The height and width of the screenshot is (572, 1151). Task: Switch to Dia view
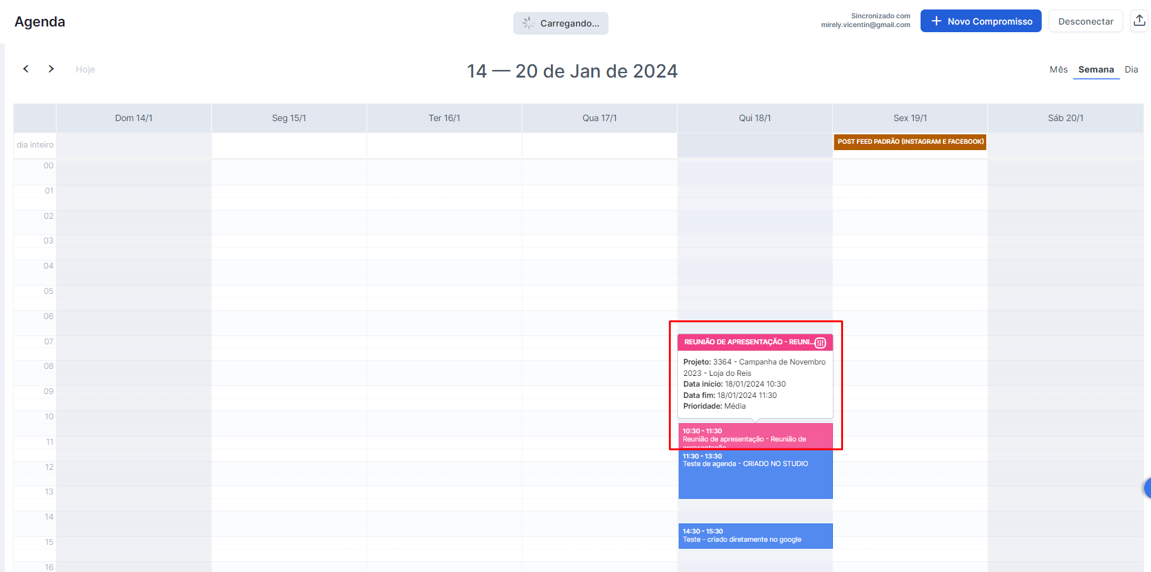(x=1131, y=69)
